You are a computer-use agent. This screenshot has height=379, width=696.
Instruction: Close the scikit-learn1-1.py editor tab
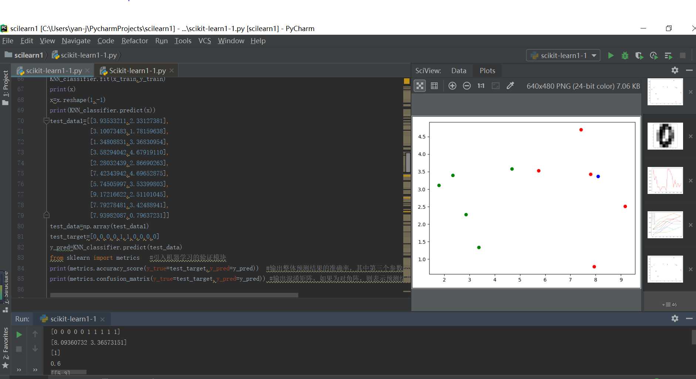(x=87, y=71)
